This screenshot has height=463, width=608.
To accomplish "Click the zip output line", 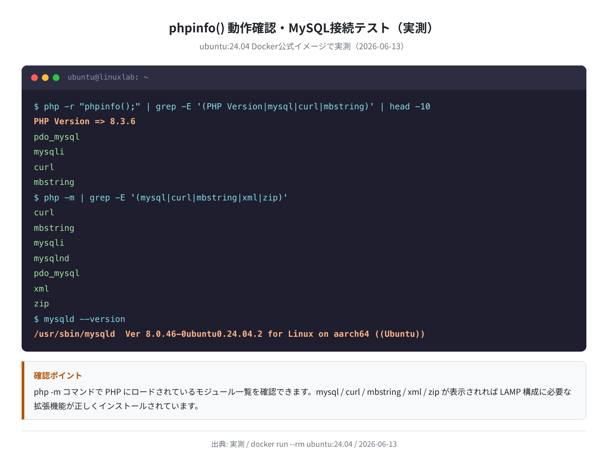I will pos(41,304).
